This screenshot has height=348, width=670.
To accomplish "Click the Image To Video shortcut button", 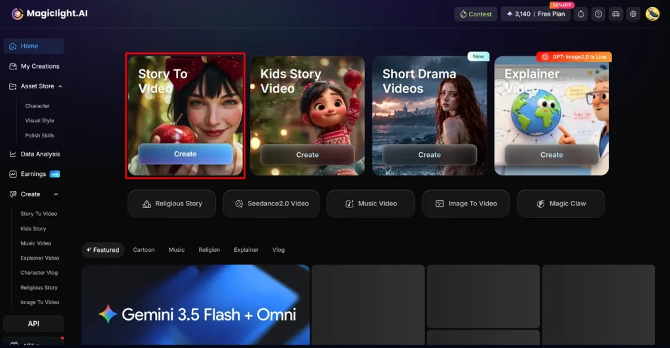I will point(466,203).
